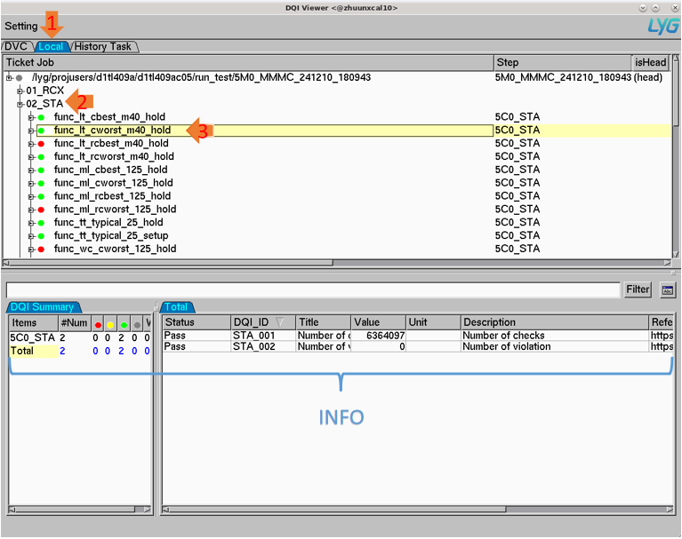Viewport: 682px width, 539px height.
Task: Click the Filter button
Action: pos(638,289)
